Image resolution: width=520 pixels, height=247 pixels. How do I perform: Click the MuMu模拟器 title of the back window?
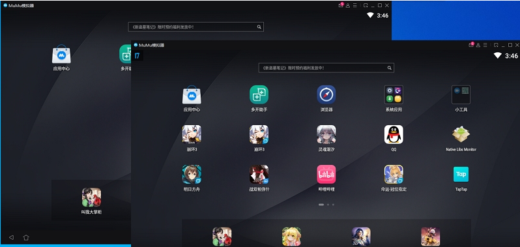coord(22,5)
